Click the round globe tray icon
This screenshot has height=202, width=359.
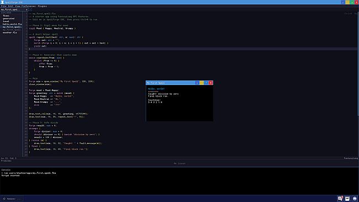(x=355, y=199)
